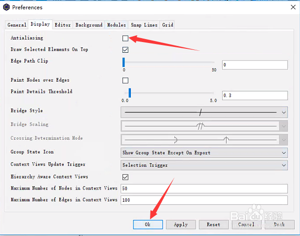Select the Display tab
Image resolution: width=300 pixels, height=236 pixels.
pos(40,24)
